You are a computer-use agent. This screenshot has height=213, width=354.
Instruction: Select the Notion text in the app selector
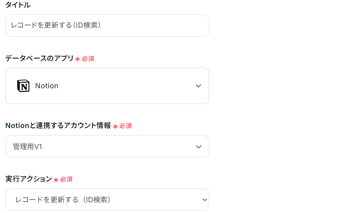[47, 86]
